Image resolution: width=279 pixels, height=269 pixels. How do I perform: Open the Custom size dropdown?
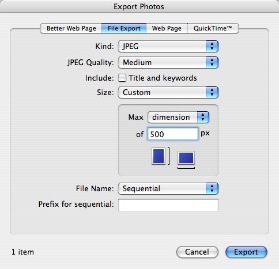168,92
